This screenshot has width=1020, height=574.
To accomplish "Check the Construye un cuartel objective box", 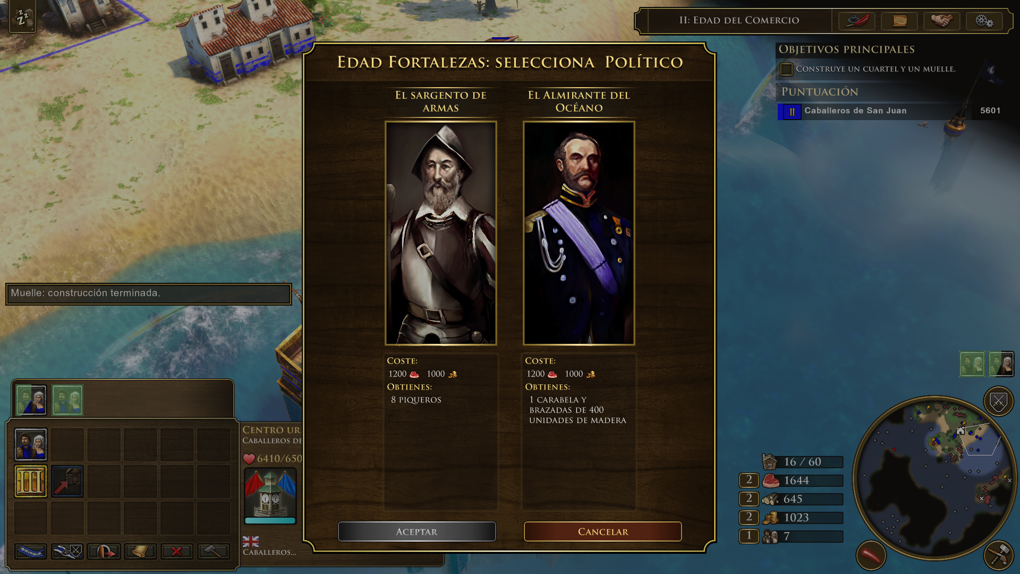I will [x=786, y=69].
